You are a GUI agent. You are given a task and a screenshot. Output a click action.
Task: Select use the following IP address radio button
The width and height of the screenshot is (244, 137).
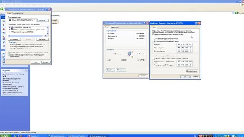click(154, 41)
